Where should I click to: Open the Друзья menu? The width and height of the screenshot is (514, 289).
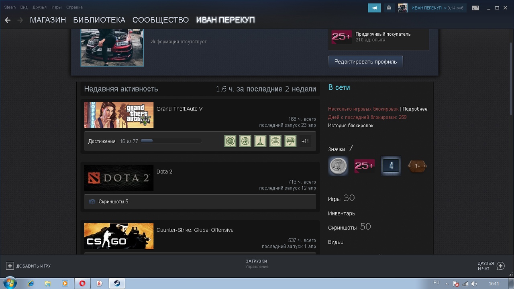tap(39, 7)
